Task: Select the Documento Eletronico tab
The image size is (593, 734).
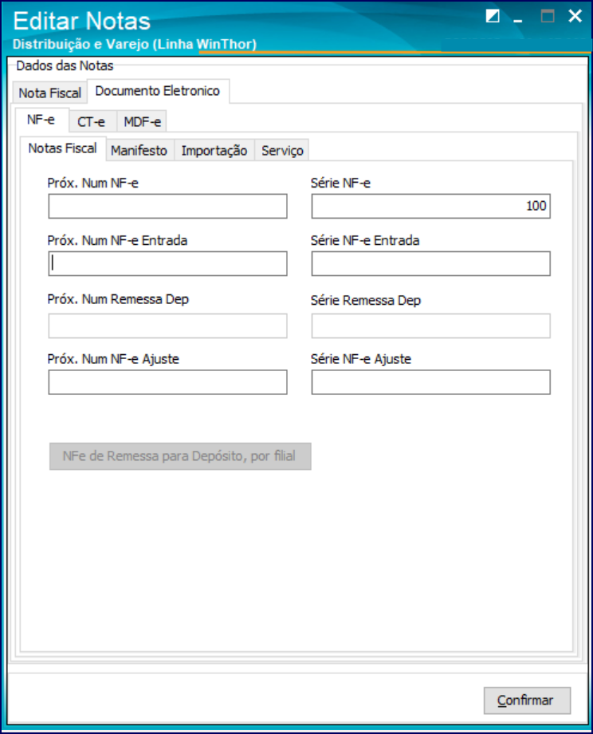Action: pos(158,91)
